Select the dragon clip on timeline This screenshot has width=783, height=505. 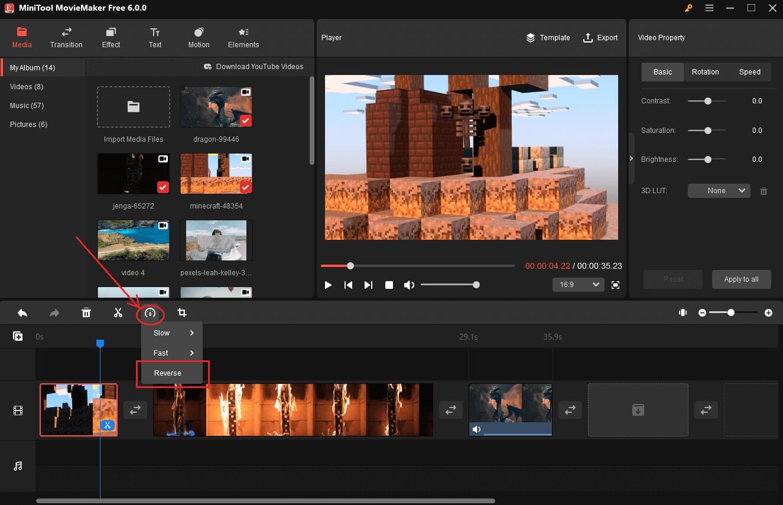pos(511,410)
